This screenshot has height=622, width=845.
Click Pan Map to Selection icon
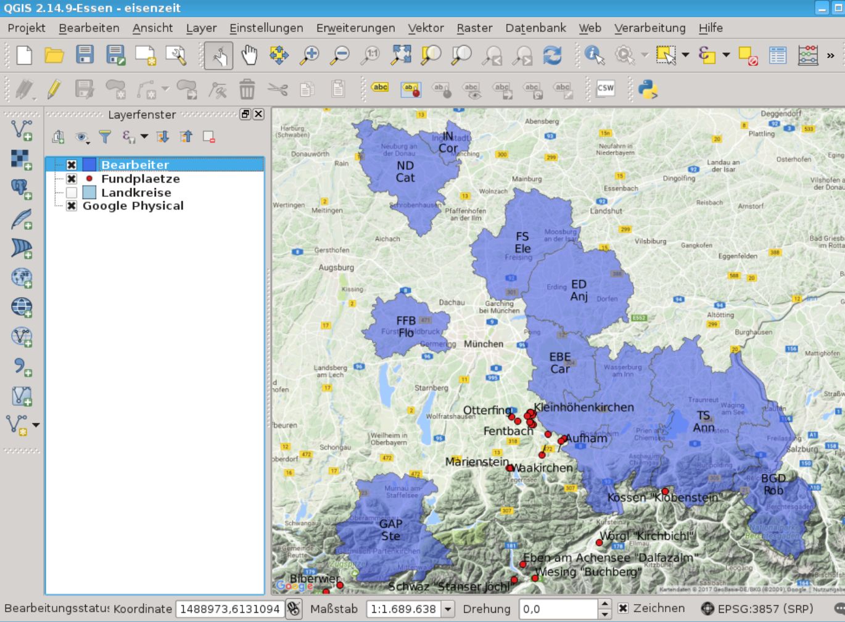pyautogui.click(x=279, y=55)
